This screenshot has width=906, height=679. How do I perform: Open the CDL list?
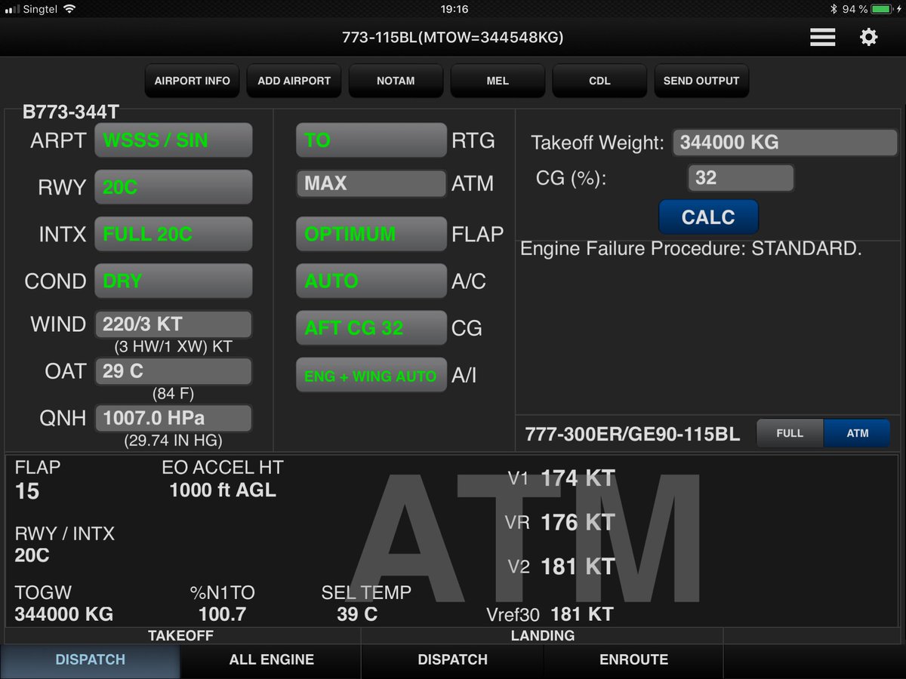point(599,81)
